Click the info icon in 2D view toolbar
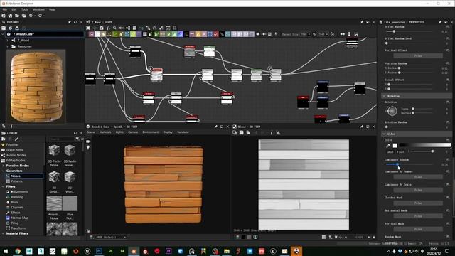Image resolution: width=455 pixels, height=256 pixels. click(272, 133)
